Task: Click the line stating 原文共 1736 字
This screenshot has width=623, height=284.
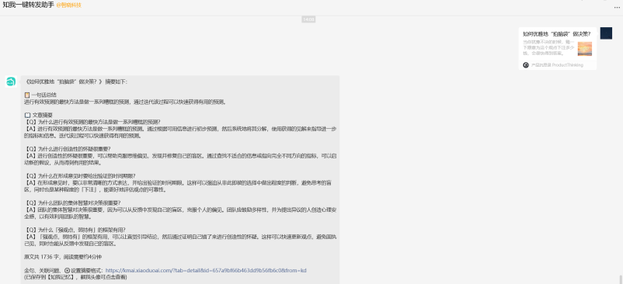Action: click(63, 257)
